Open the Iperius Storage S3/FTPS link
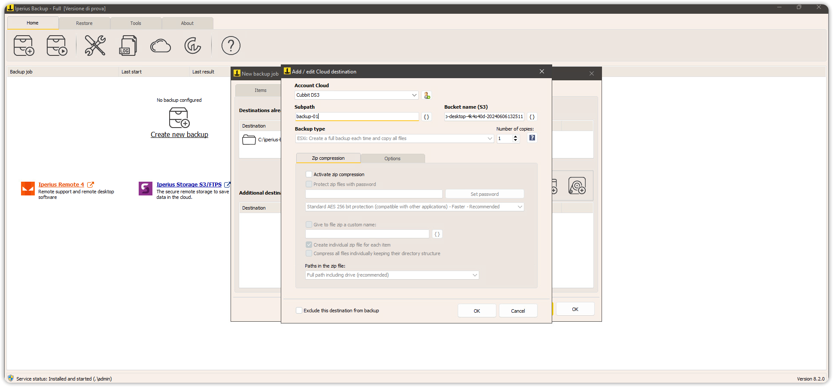 [189, 185]
